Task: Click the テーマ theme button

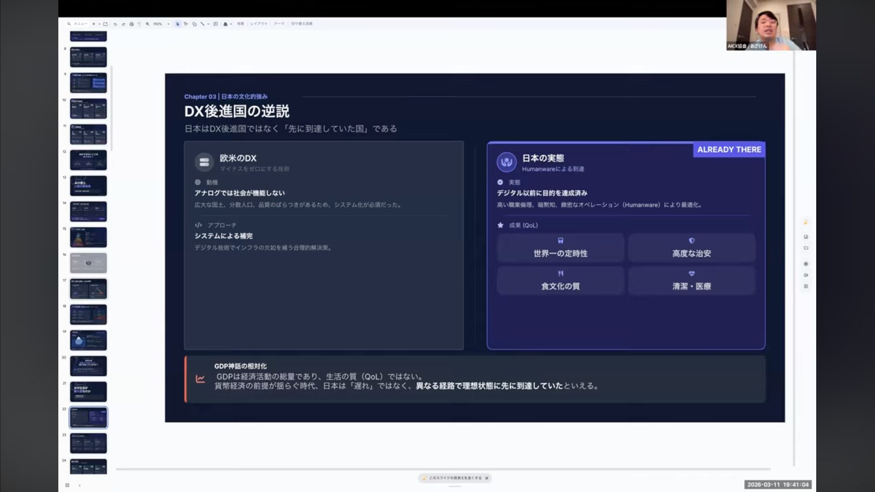Action: [x=279, y=24]
